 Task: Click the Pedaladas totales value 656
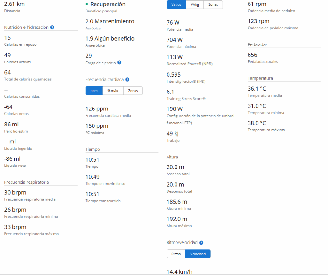pyautogui.click(x=252, y=55)
